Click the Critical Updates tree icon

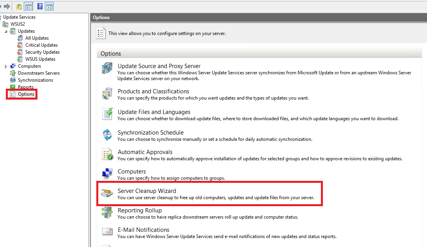(20, 45)
